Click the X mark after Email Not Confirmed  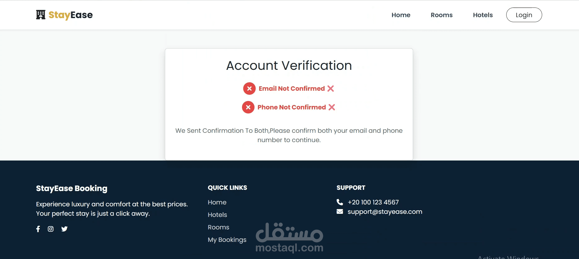(330, 89)
